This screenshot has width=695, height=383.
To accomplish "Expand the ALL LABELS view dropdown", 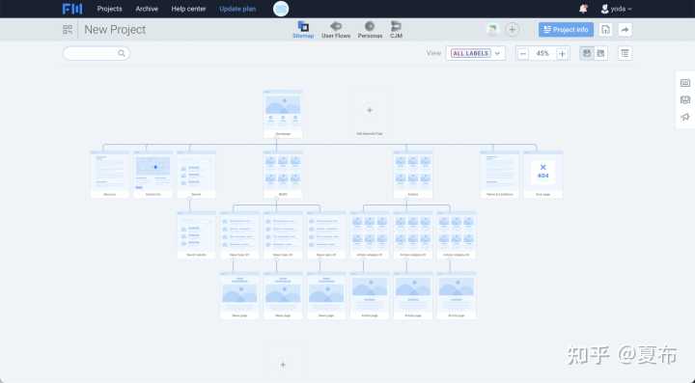I will (475, 53).
